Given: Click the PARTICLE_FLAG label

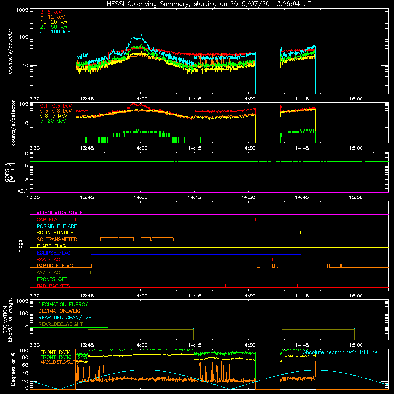Looking at the screenshot, I should pyautogui.click(x=55, y=265).
